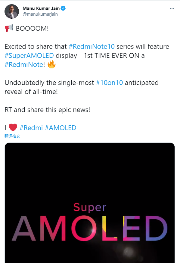Screen dimensions: 180x263
Task: Click the RT and share this epic news text
Action: tap(48, 110)
